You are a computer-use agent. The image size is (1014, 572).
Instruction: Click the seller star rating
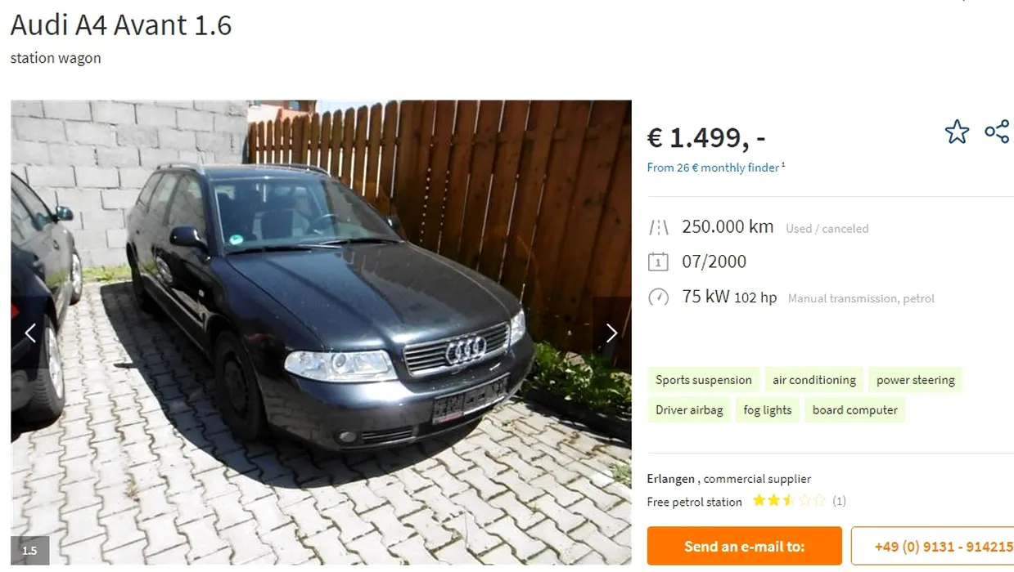(789, 500)
